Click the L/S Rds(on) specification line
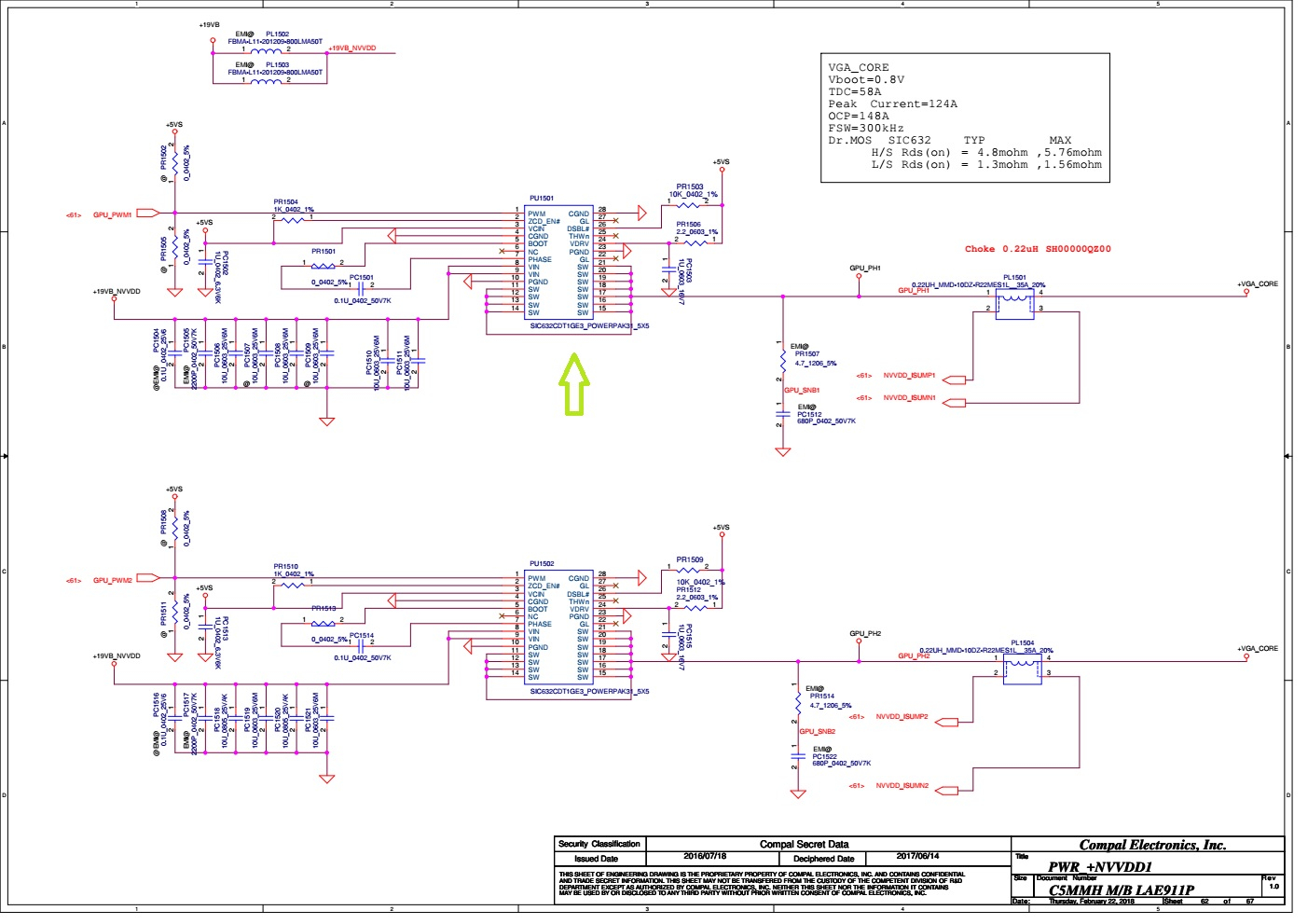1308x924 pixels. [x=986, y=164]
